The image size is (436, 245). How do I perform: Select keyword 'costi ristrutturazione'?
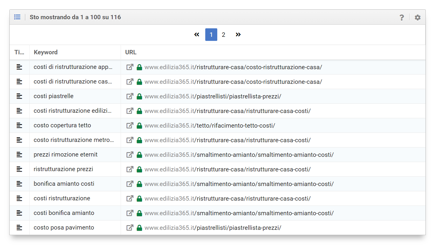point(62,198)
